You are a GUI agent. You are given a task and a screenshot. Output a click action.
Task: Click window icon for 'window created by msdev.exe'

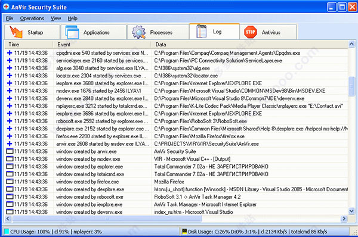10,159
